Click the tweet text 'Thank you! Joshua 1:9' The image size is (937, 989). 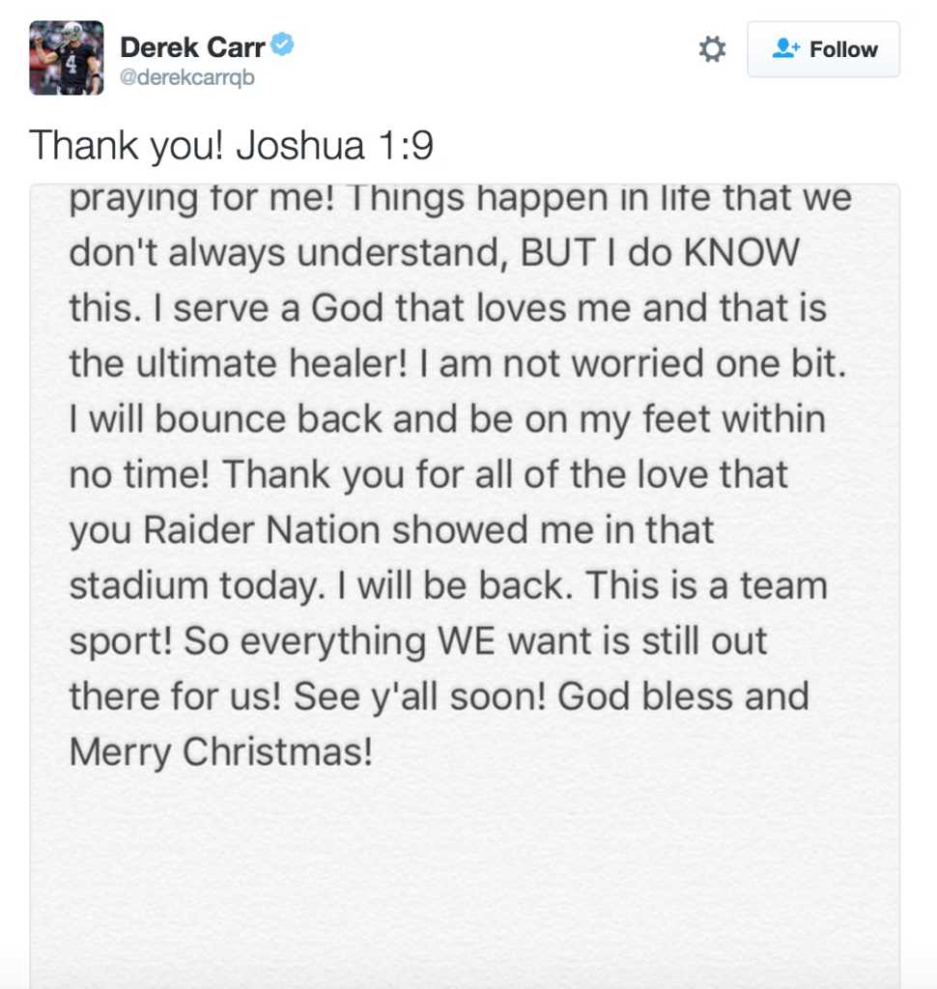[x=231, y=145]
